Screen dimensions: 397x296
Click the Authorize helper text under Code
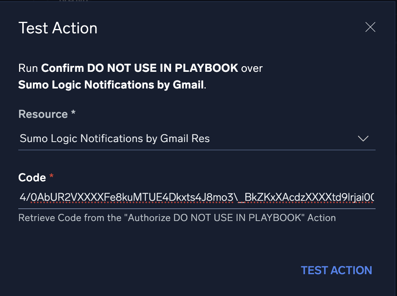pos(177,217)
